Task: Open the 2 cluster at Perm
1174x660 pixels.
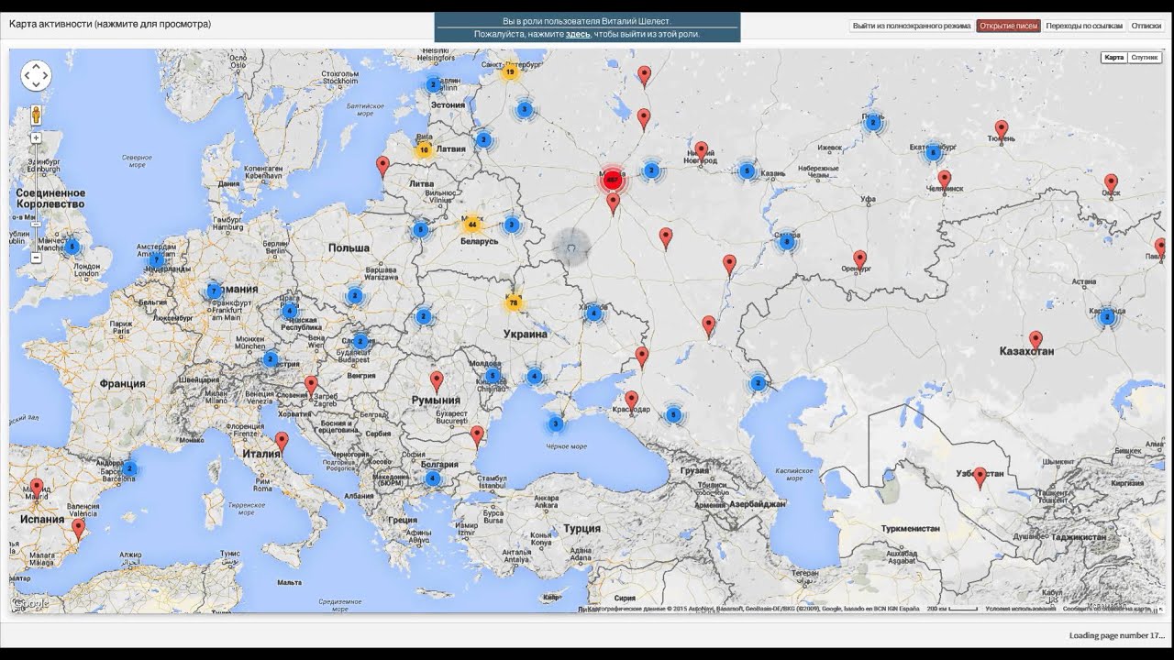Action: pyautogui.click(x=873, y=121)
